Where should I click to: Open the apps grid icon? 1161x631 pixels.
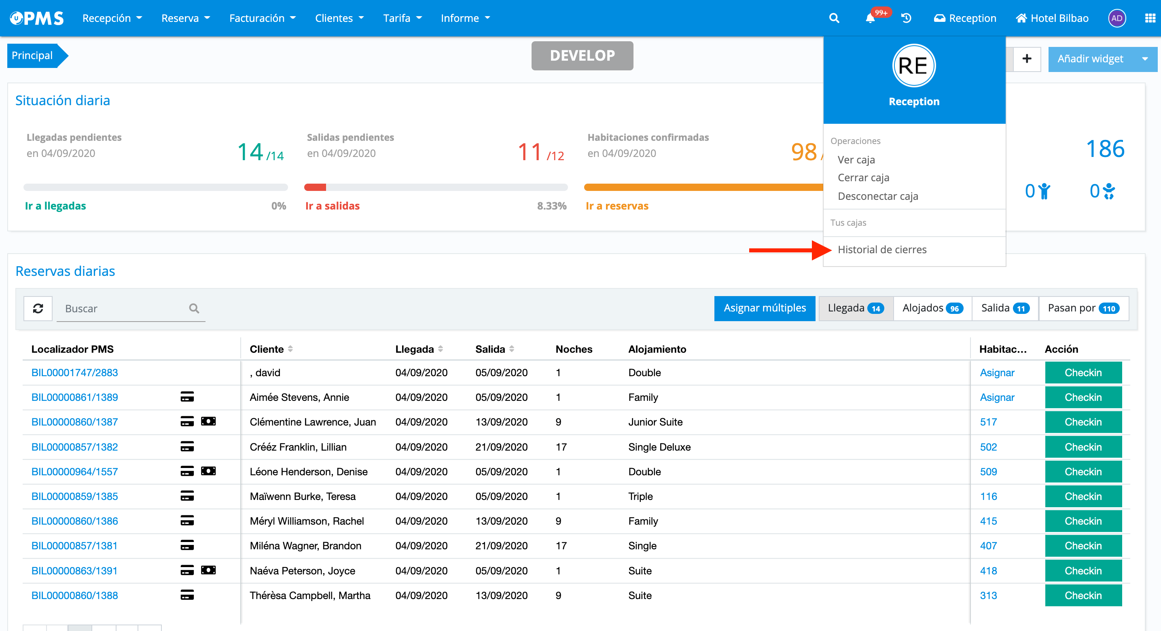1150,18
